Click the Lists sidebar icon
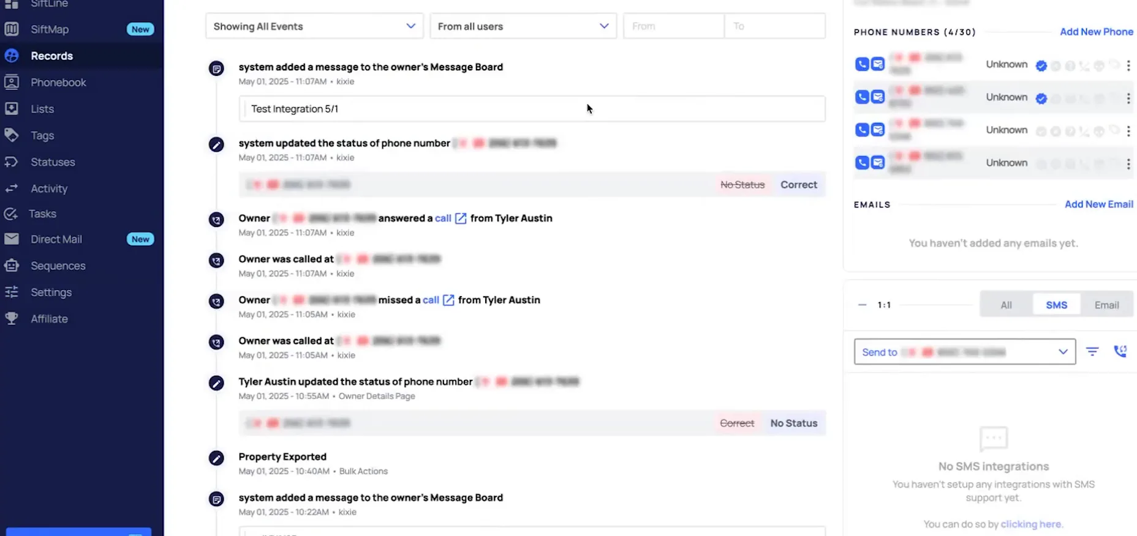 click(11, 108)
